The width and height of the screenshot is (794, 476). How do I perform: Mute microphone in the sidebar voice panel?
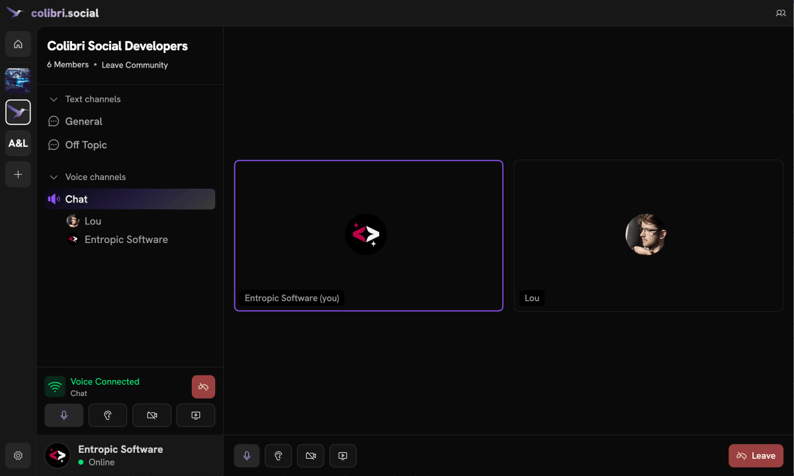64,415
